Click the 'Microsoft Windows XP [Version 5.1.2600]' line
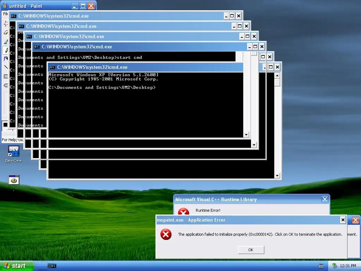 pos(103,75)
